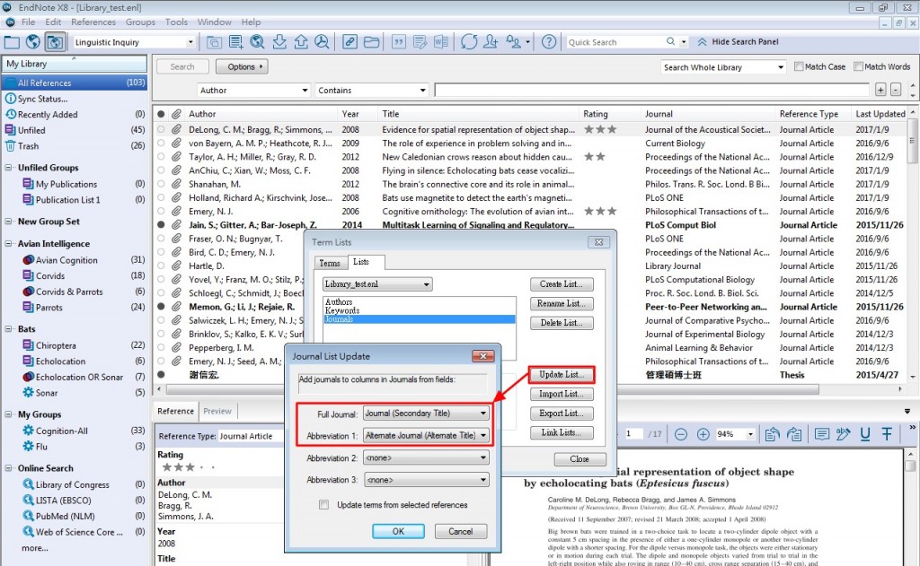Switch to Local Library Mode icon

pyautogui.click(x=12, y=42)
